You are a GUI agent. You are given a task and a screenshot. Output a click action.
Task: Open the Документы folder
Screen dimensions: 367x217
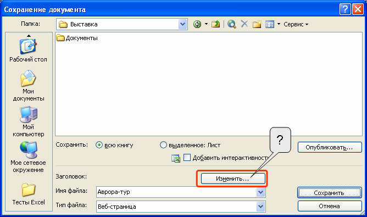point(77,38)
